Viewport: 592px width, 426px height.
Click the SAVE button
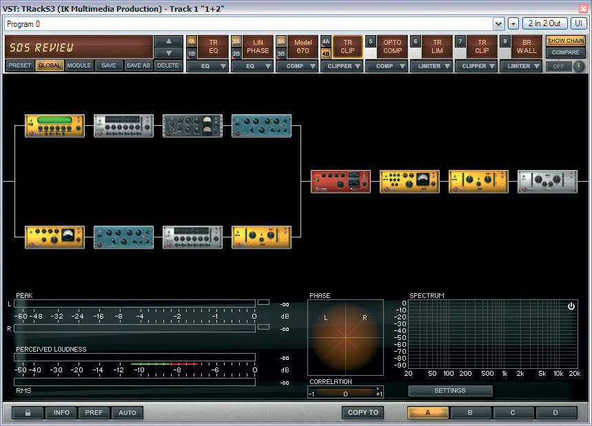[109, 65]
